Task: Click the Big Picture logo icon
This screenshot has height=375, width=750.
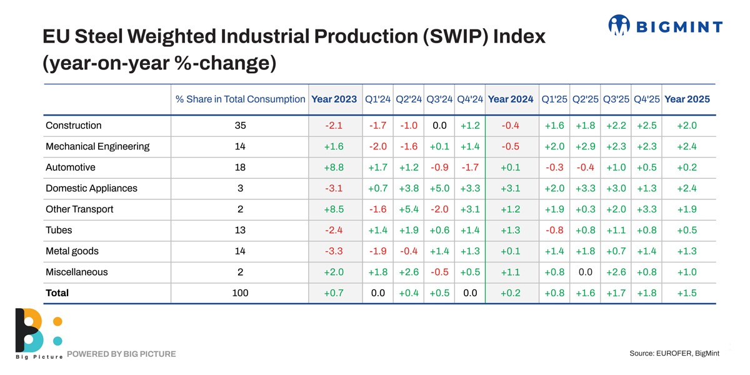Action: tap(37, 331)
